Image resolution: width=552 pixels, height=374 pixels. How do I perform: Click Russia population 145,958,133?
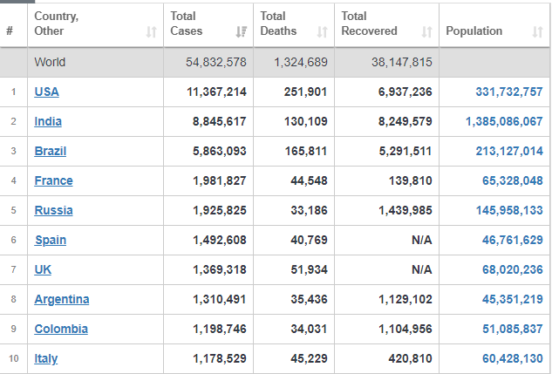point(509,210)
